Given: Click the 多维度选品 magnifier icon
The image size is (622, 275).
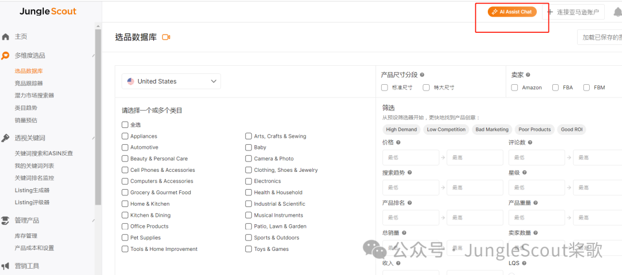Looking at the screenshot, I should click(x=6, y=56).
